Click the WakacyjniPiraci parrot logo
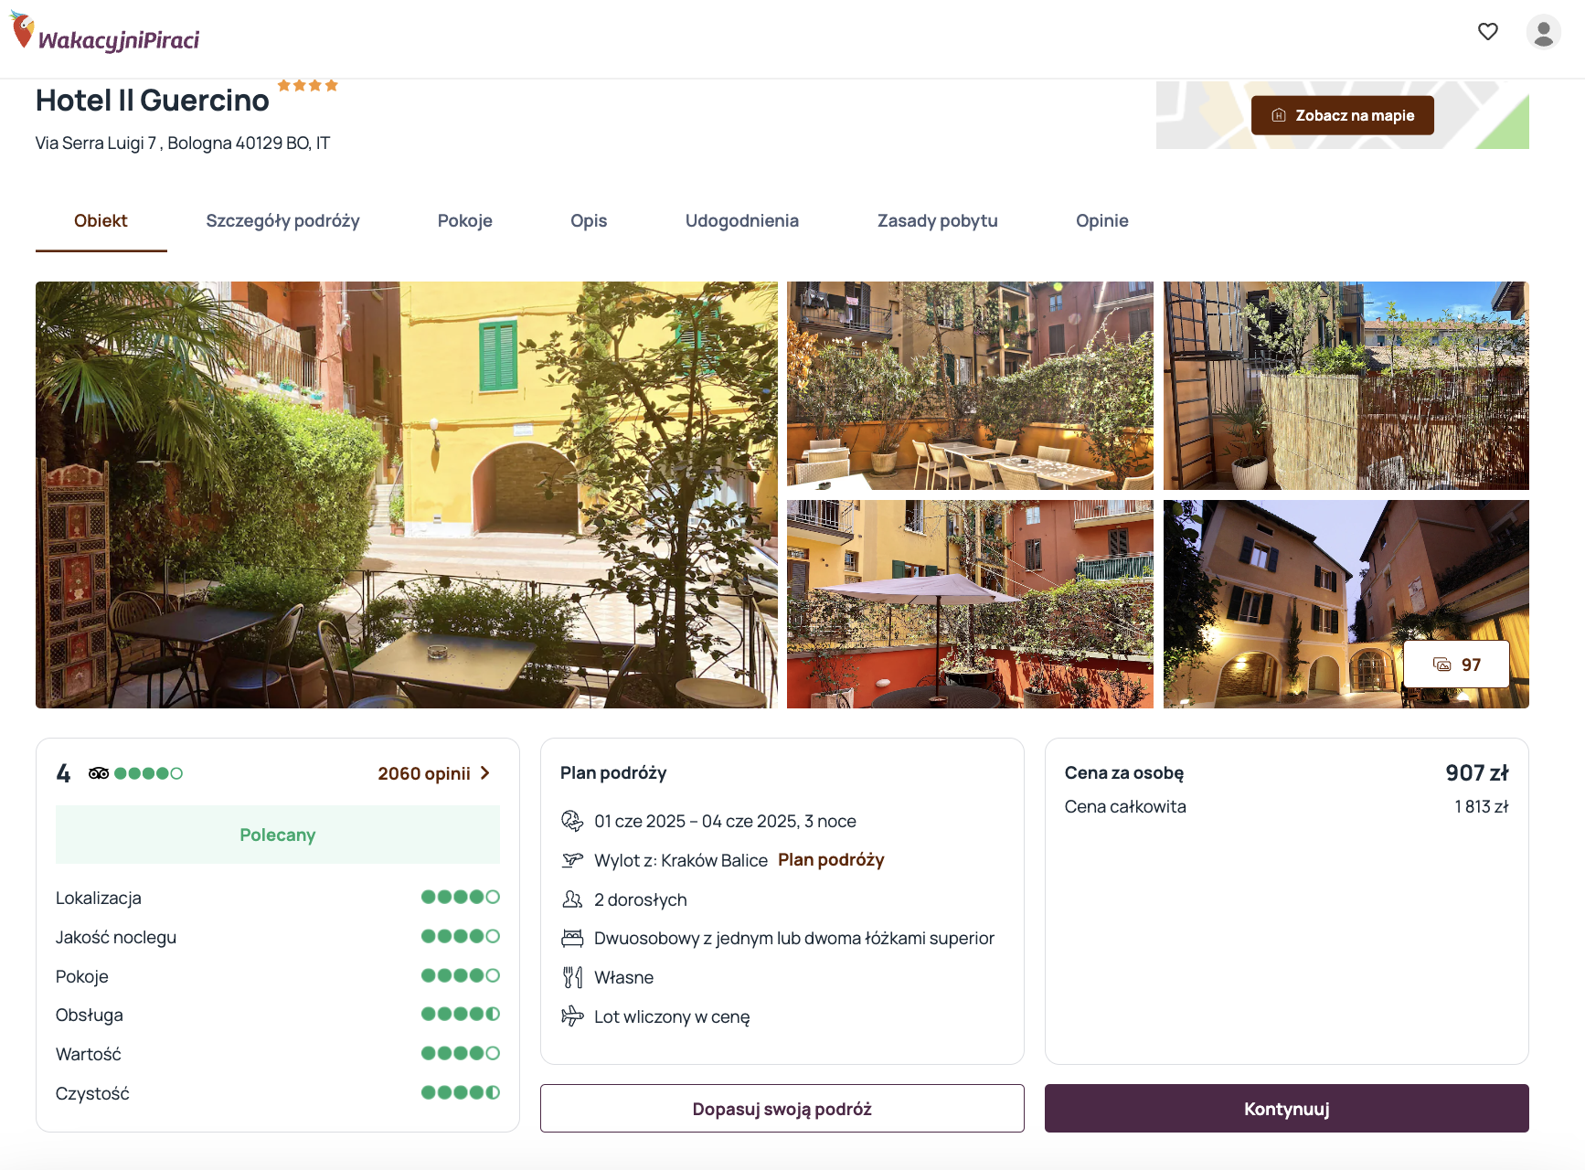 (104, 33)
